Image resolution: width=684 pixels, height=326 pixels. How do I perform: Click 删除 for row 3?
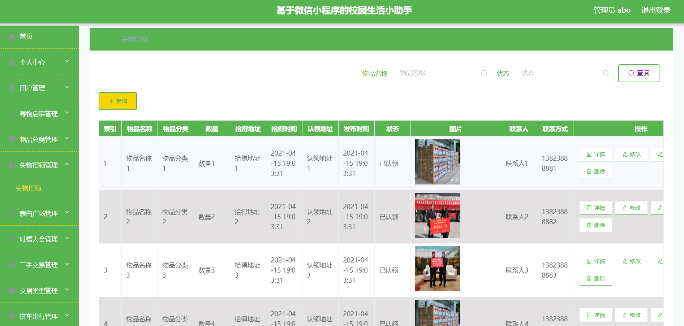point(595,279)
